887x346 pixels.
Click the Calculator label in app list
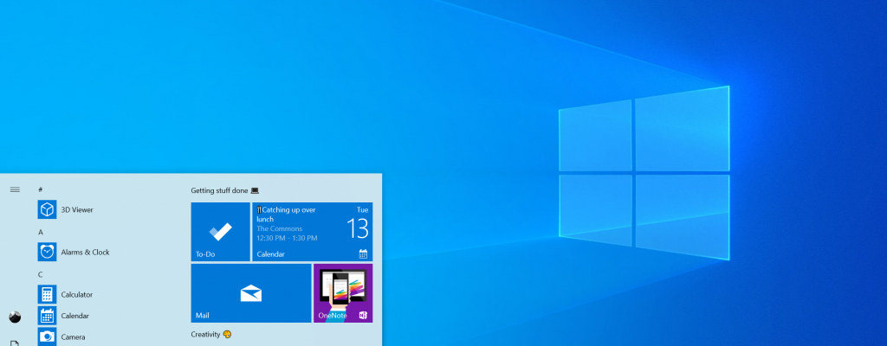pyautogui.click(x=77, y=295)
